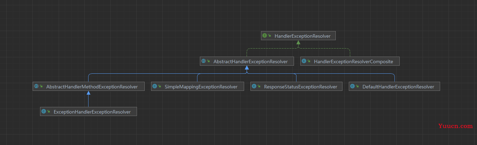The image size is (477, 145).
Task: Click the class icon on ResponseStatusExceptionResolver
Action: tap(254, 87)
